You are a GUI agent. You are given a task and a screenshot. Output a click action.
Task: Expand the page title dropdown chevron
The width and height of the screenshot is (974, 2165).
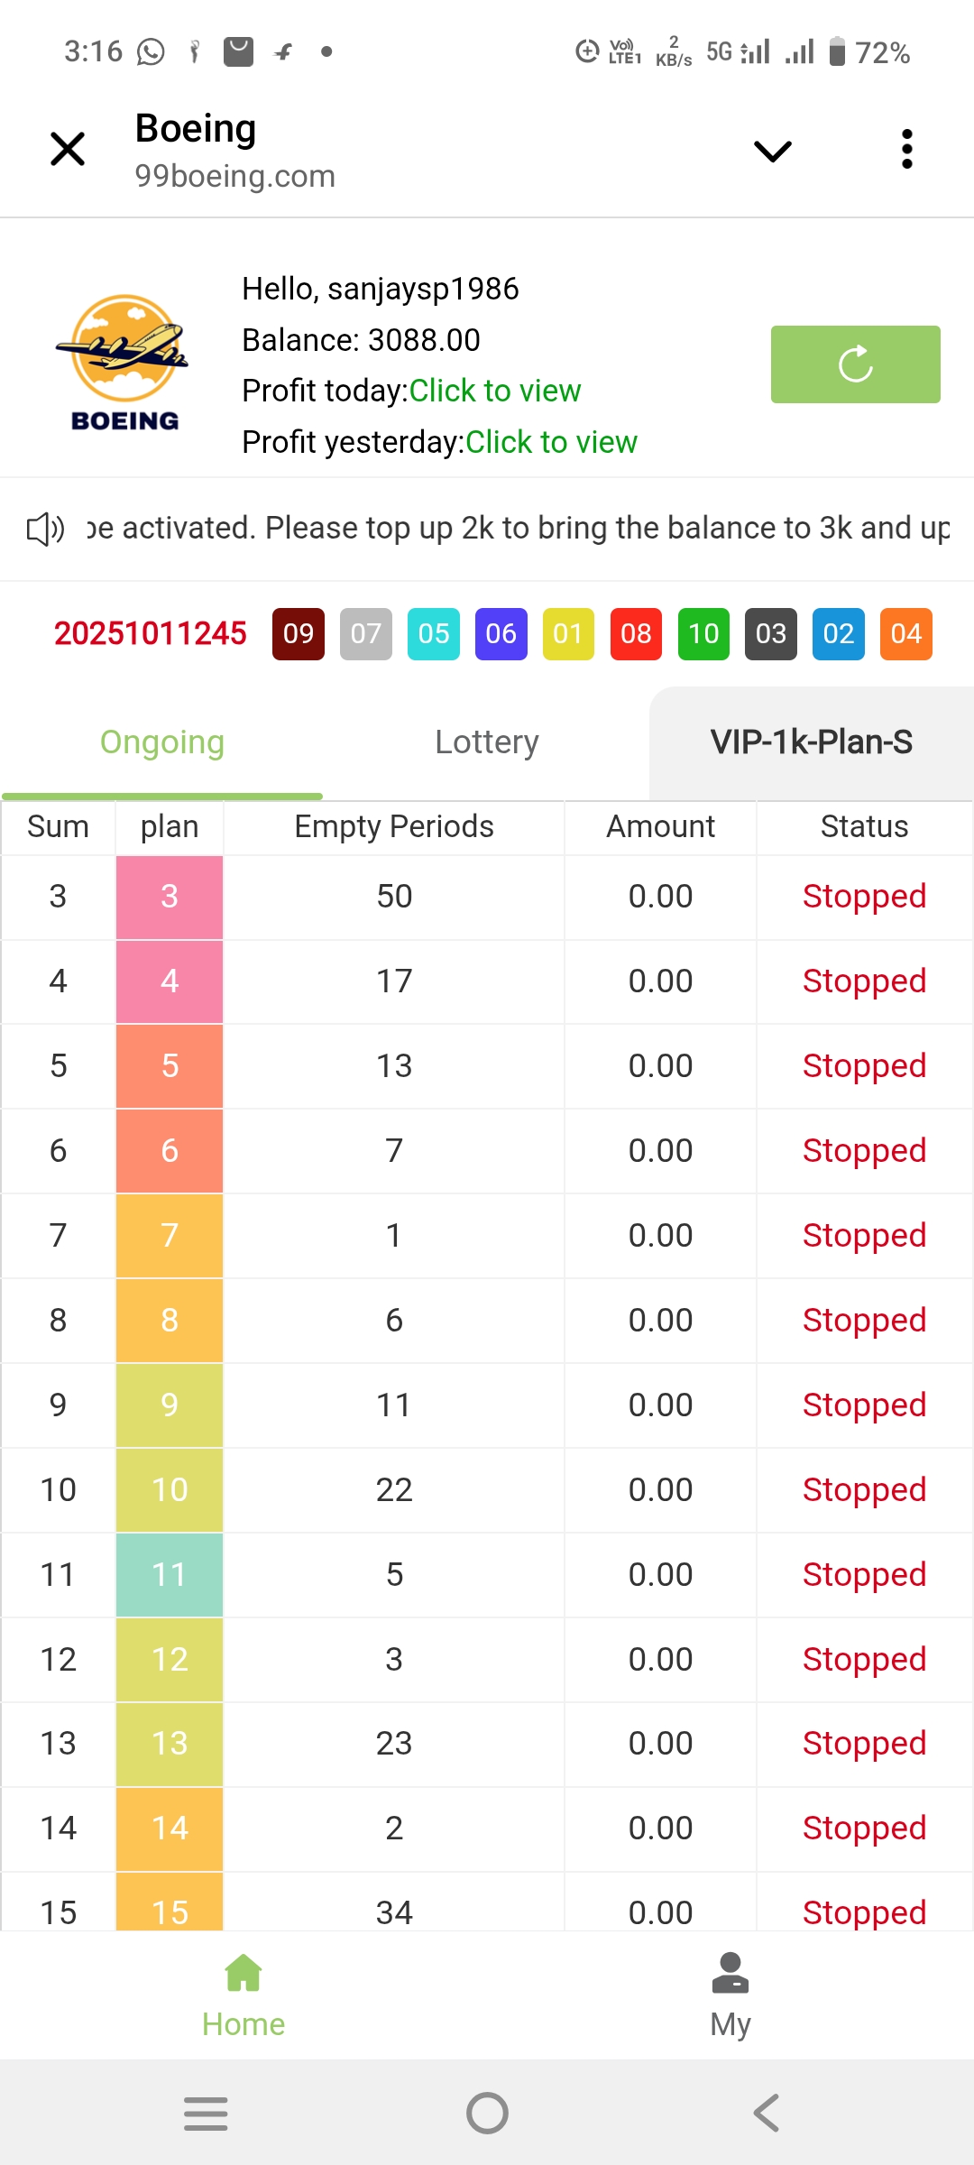click(772, 151)
